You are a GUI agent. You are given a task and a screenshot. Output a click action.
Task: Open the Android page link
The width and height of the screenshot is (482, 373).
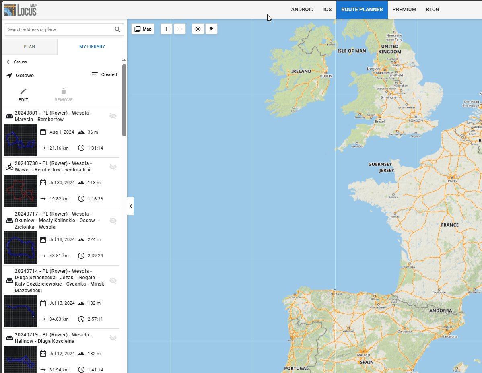[302, 10]
